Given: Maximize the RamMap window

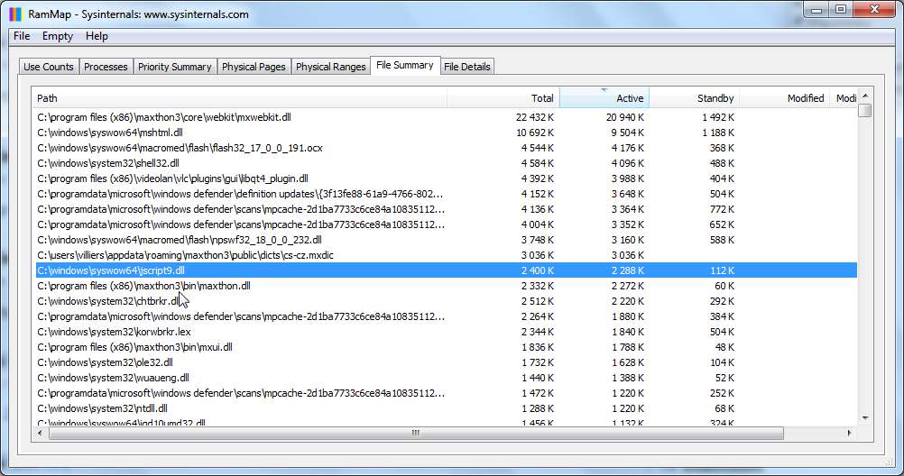Looking at the screenshot, I should (x=841, y=9).
